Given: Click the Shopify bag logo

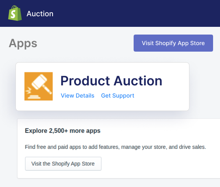Looking at the screenshot, I should click(x=15, y=13).
